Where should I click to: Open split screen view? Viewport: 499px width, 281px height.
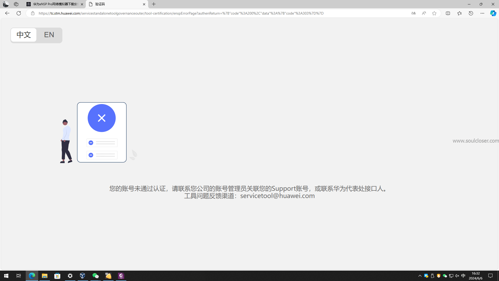448,13
